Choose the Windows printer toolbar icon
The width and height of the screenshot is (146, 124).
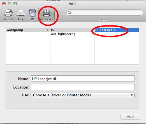[47, 15]
